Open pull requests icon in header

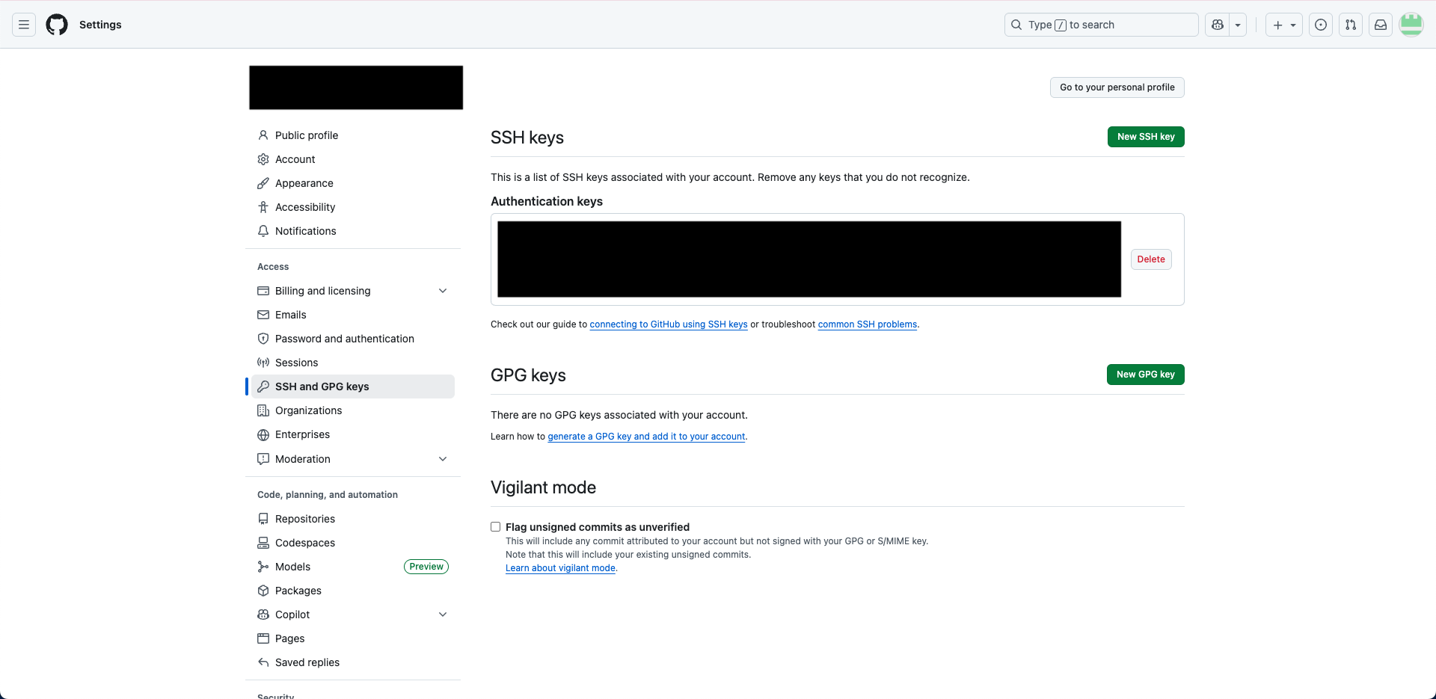tap(1351, 25)
